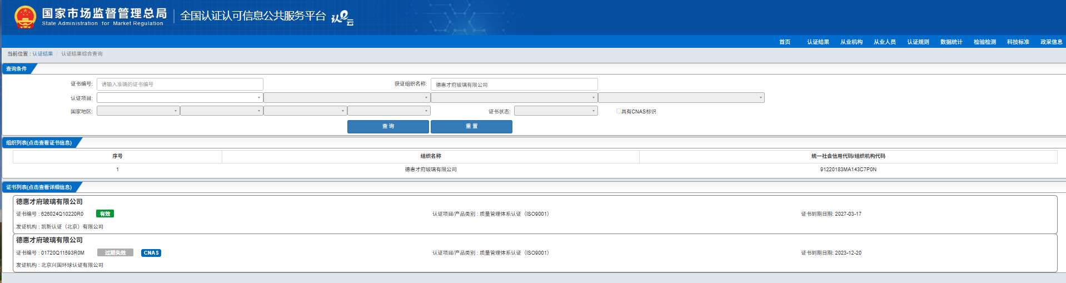The width and height of the screenshot is (1066, 283).
Task: Click serial number 1 in the organization table
Action: pos(117,170)
